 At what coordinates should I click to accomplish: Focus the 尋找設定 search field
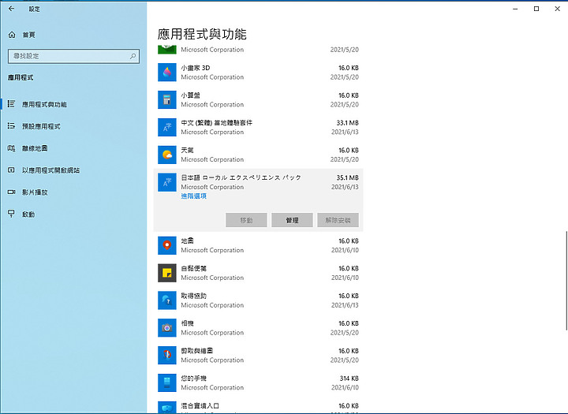73,56
